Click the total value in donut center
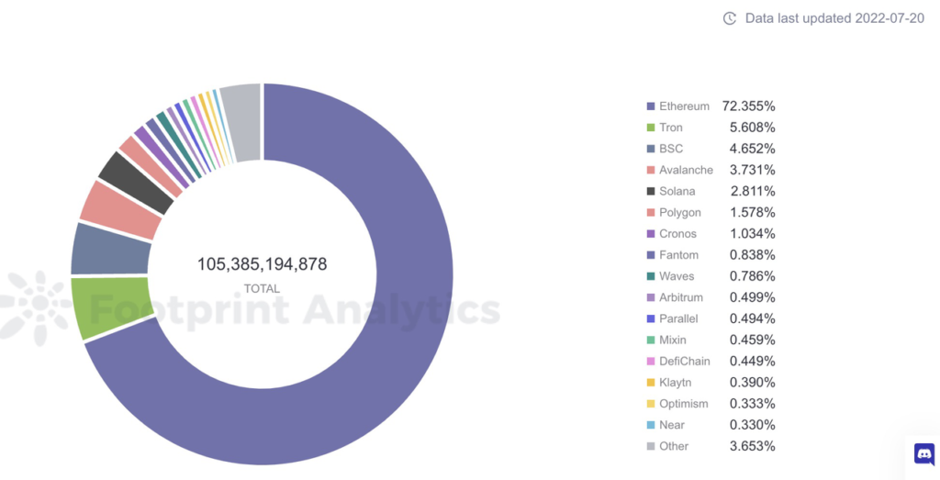Image resolution: width=940 pixels, height=480 pixels. pos(262,264)
